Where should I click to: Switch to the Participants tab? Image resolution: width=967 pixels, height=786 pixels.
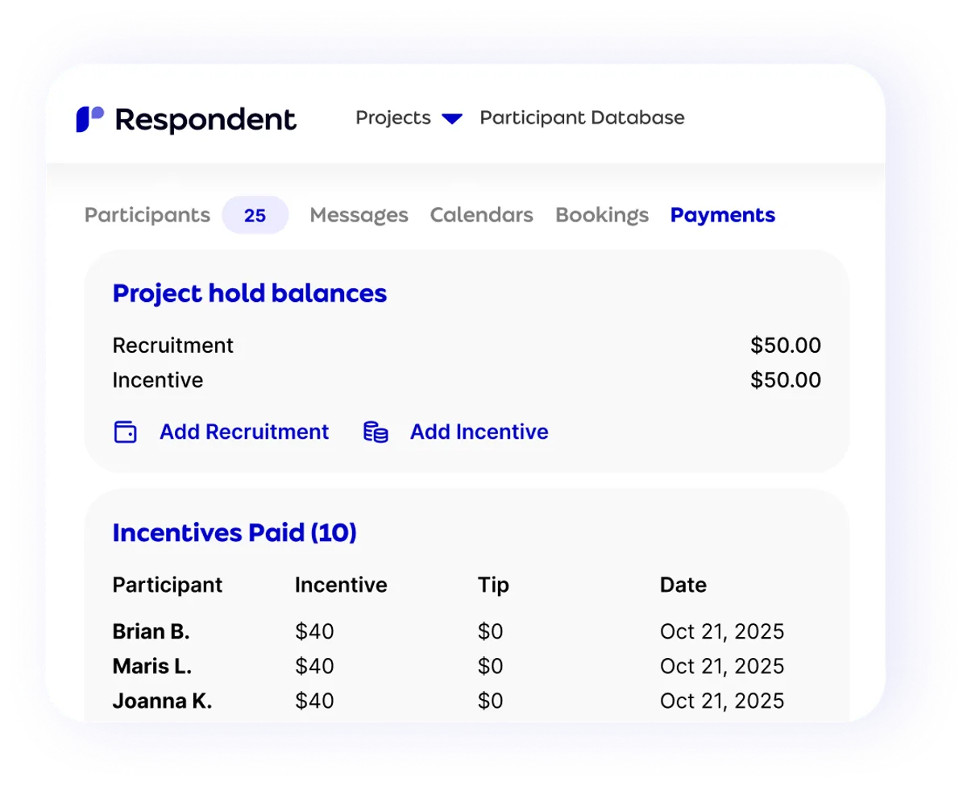pos(147,215)
